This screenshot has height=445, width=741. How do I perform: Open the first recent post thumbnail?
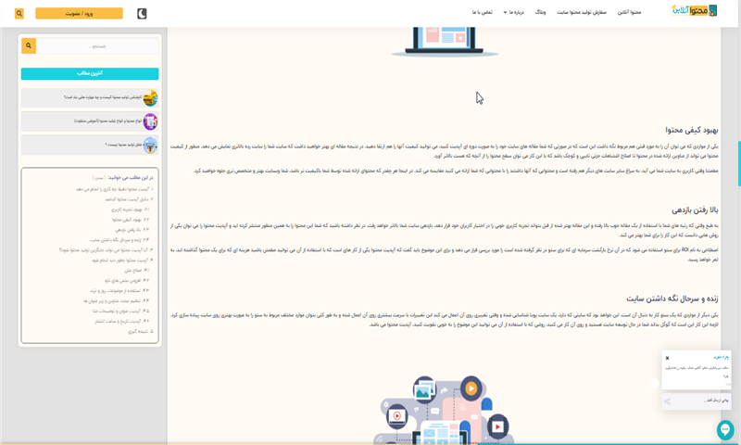150,98
